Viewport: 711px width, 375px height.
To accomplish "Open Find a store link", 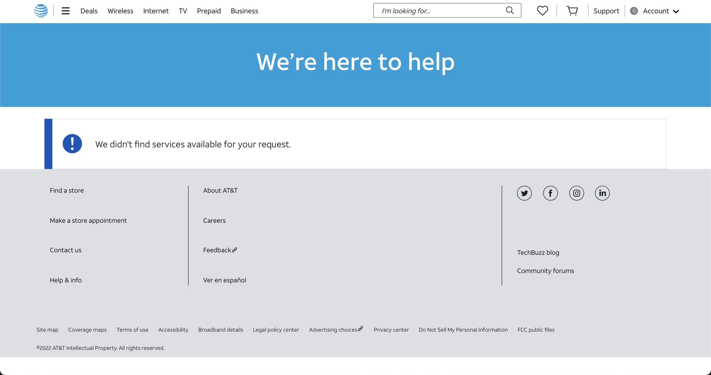I will [x=67, y=191].
